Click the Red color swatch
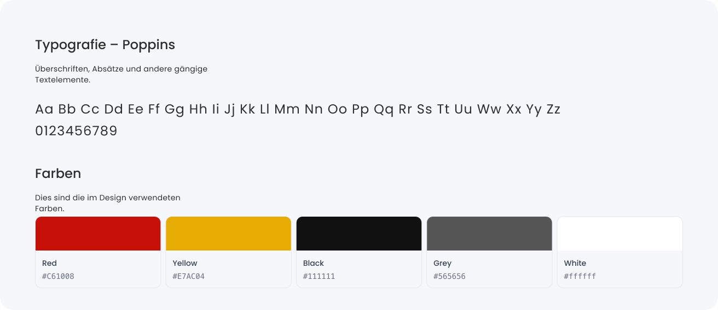718x310 pixels. pos(98,234)
